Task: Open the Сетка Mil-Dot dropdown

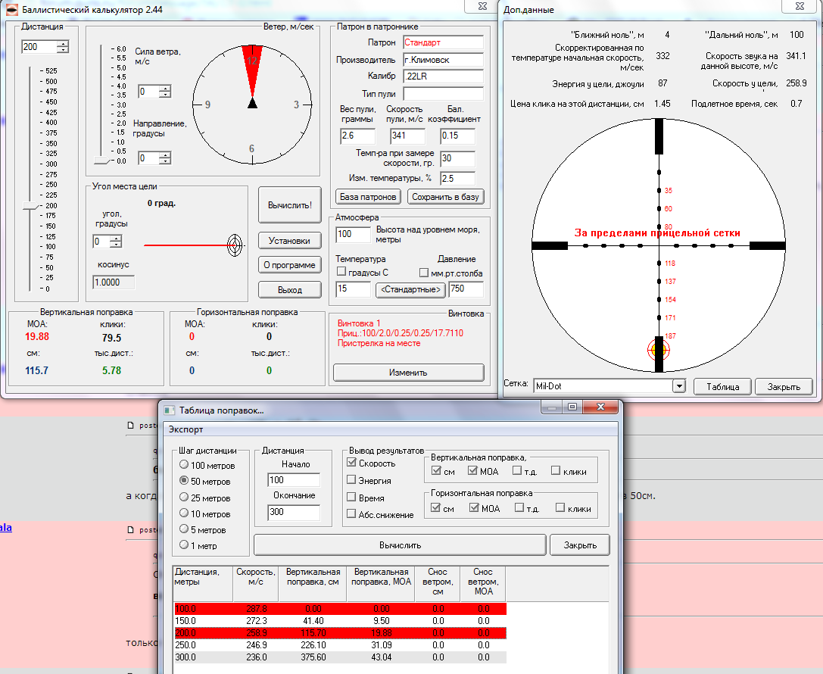Action: pos(679,385)
